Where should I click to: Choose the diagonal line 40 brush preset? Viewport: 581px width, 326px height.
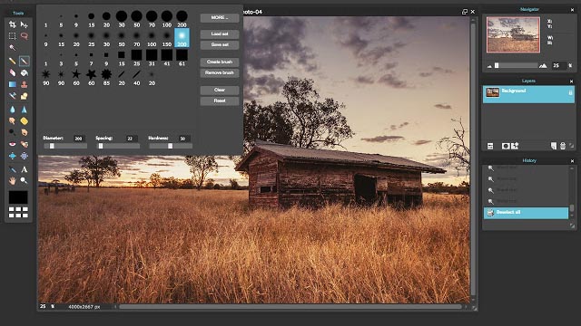136,77
